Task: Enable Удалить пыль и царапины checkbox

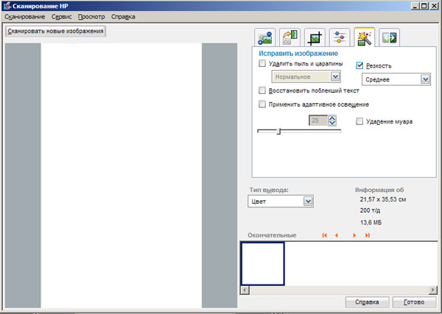Action: tap(262, 63)
